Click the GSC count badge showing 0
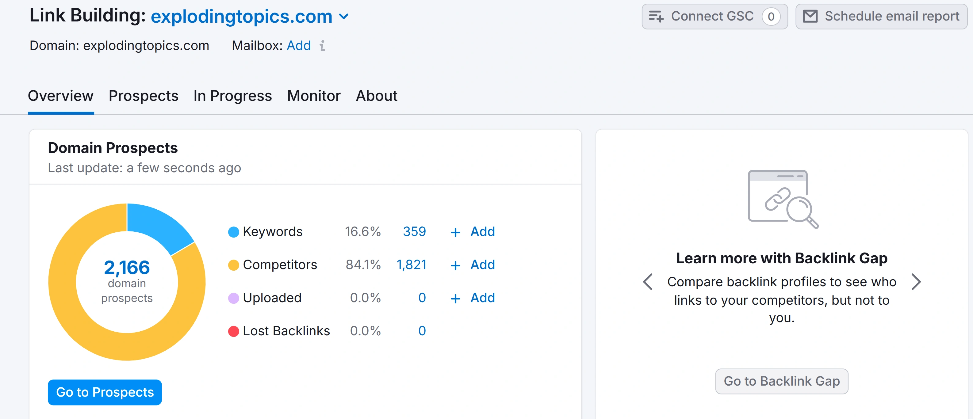 (x=771, y=17)
